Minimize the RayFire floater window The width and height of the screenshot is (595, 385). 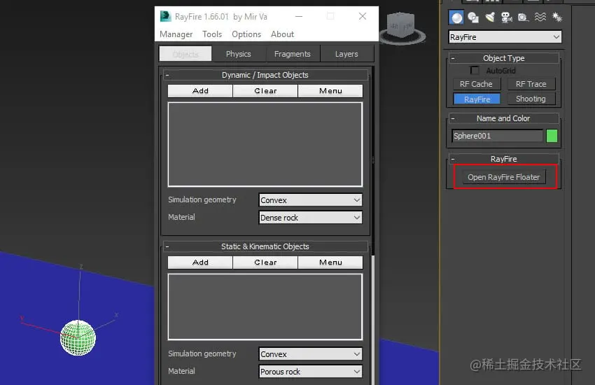click(299, 16)
